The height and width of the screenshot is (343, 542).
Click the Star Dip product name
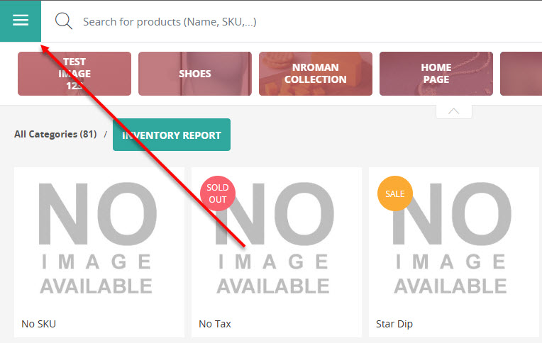(394, 324)
